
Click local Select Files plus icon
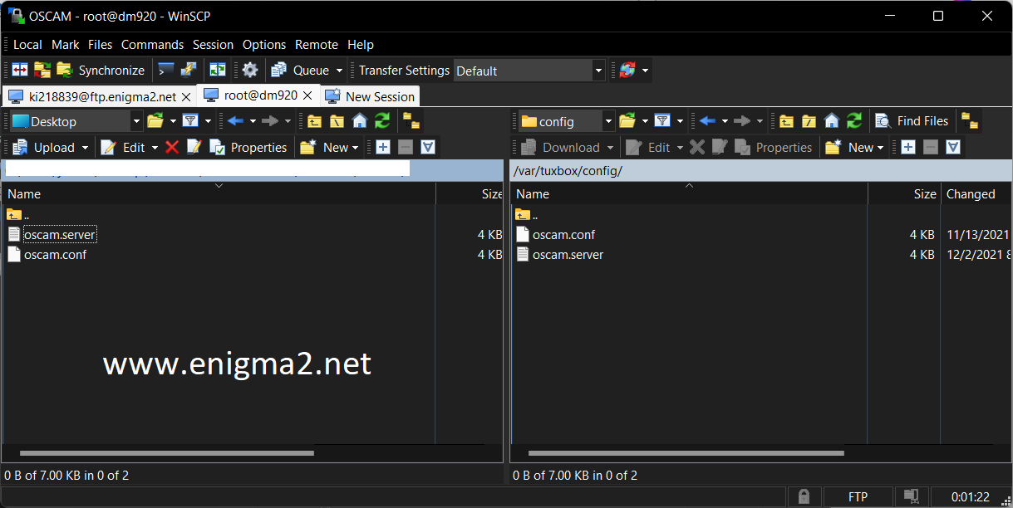pos(383,147)
